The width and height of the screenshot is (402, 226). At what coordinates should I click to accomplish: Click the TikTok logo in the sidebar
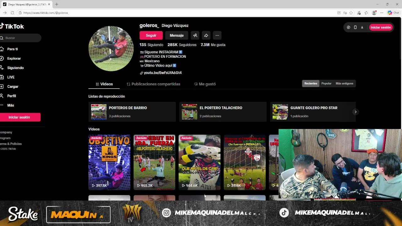tap(12, 26)
